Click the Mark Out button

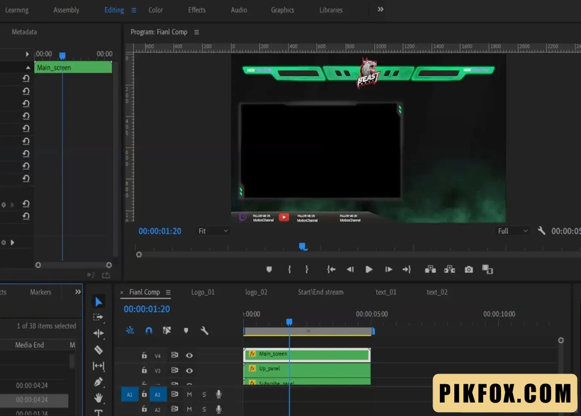(x=307, y=269)
